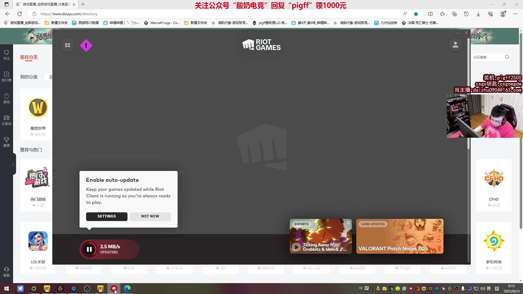The width and height of the screenshot is (523, 294).
Task: Open the 排行榜 ranking icon in sidebar
Action: point(7,76)
